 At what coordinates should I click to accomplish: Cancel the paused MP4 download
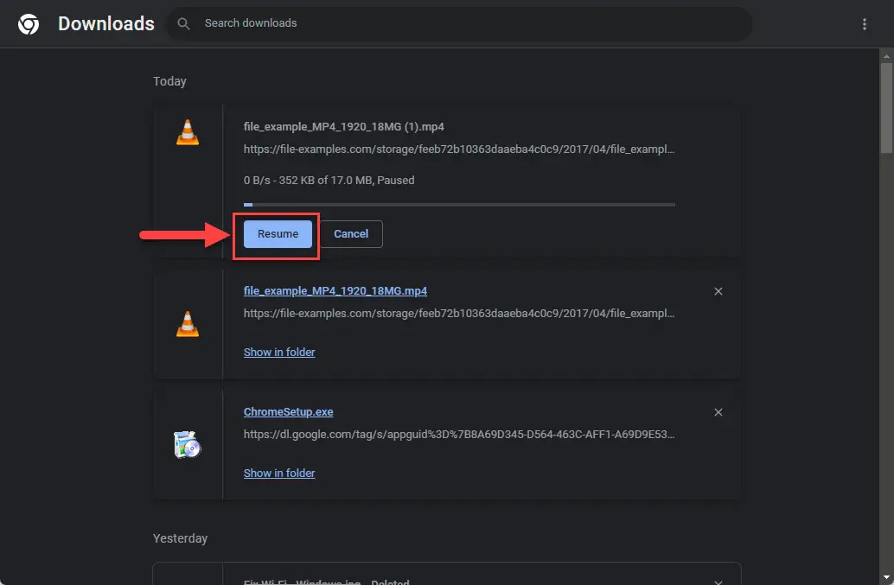(351, 234)
